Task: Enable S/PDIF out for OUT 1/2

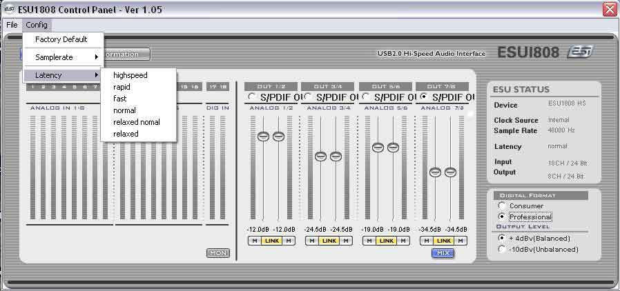Action: pos(251,97)
